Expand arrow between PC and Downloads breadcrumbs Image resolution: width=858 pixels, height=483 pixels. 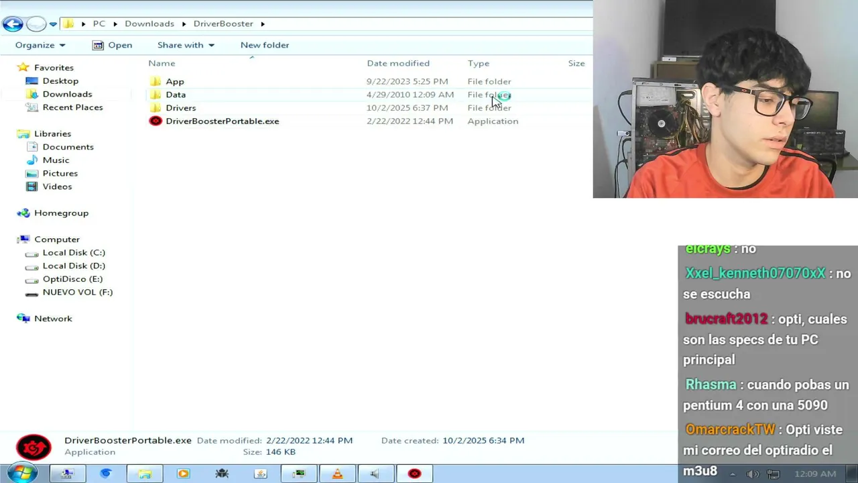pos(115,23)
